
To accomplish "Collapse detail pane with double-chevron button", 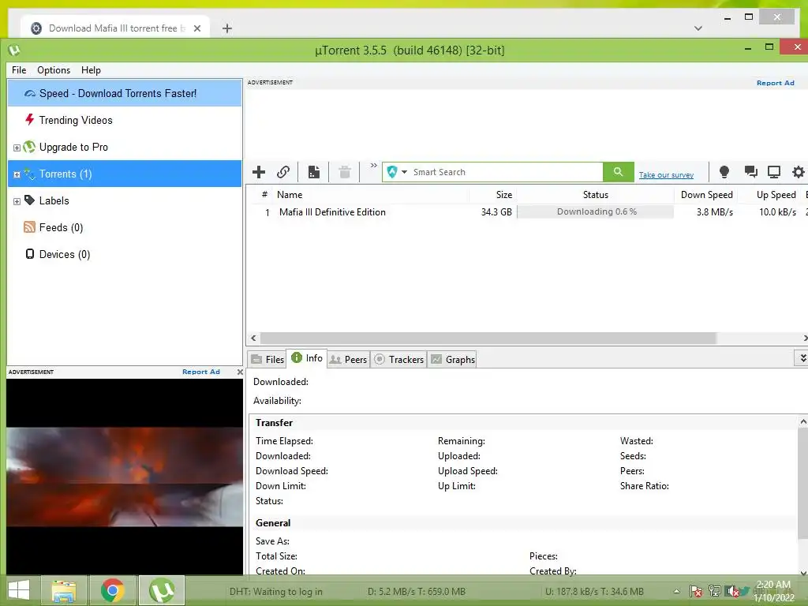I will coord(802,357).
